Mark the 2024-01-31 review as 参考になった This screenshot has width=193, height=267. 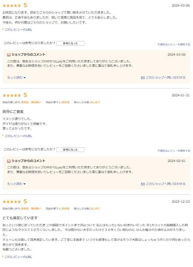tap(71, 150)
